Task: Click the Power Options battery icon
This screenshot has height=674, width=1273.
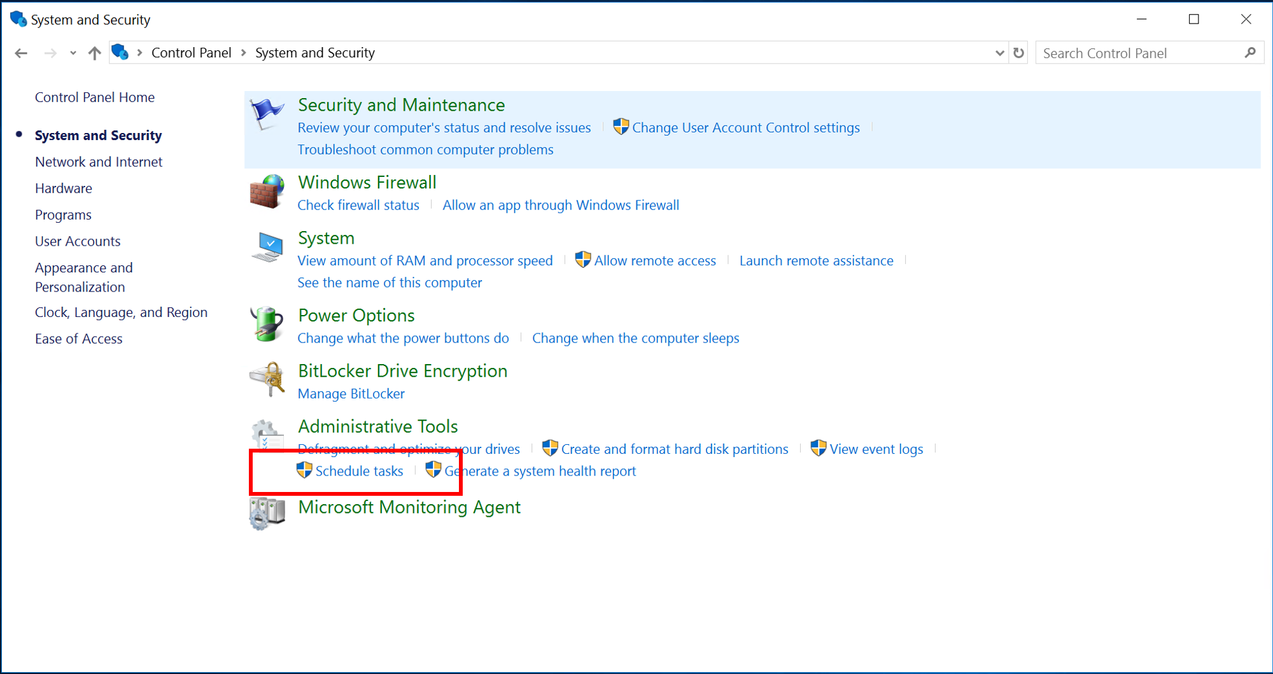Action: [267, 324]
